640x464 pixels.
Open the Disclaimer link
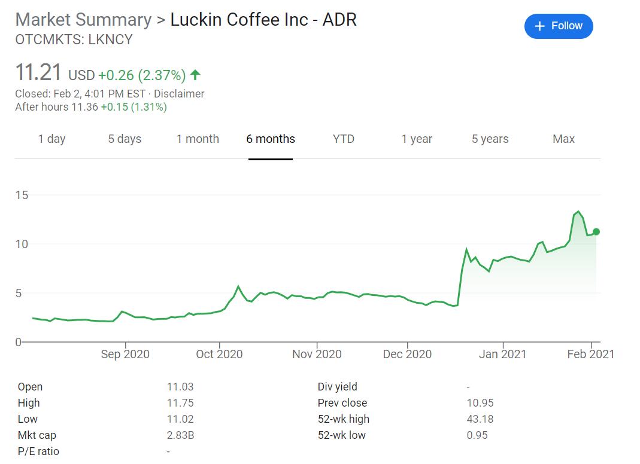point(180,94)
